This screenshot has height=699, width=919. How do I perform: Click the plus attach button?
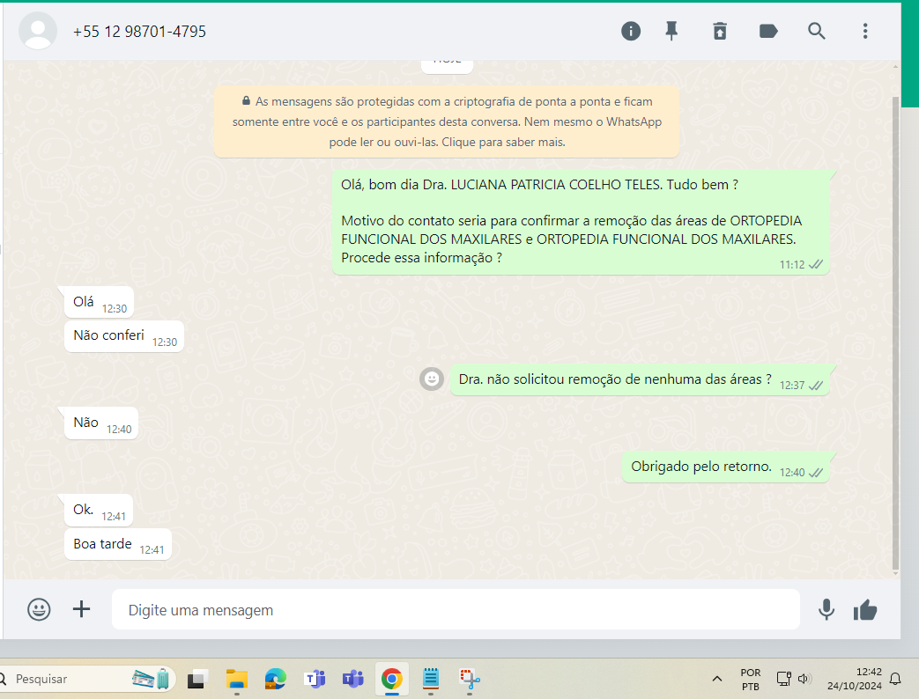(81, 609)
